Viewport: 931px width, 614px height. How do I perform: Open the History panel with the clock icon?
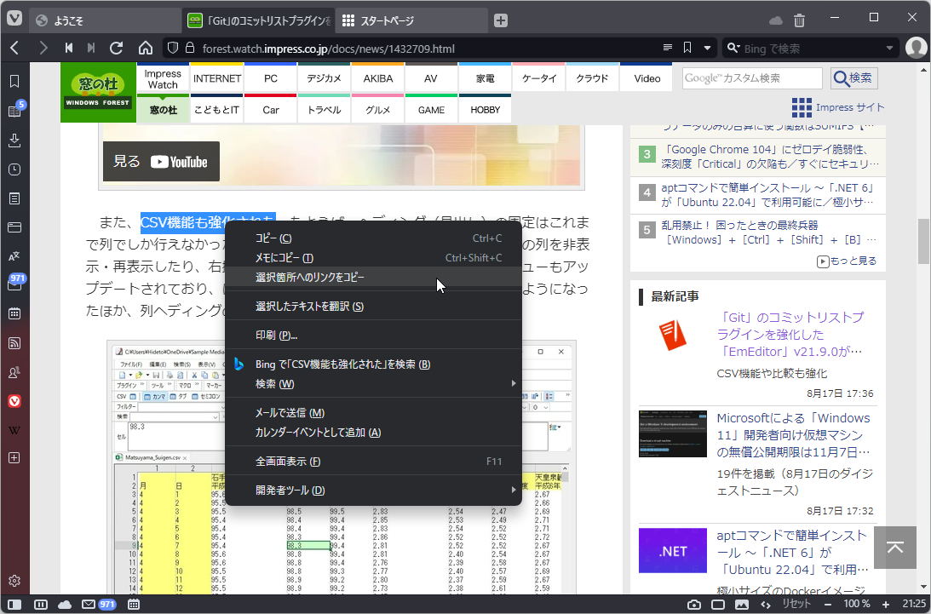(13, 169)
